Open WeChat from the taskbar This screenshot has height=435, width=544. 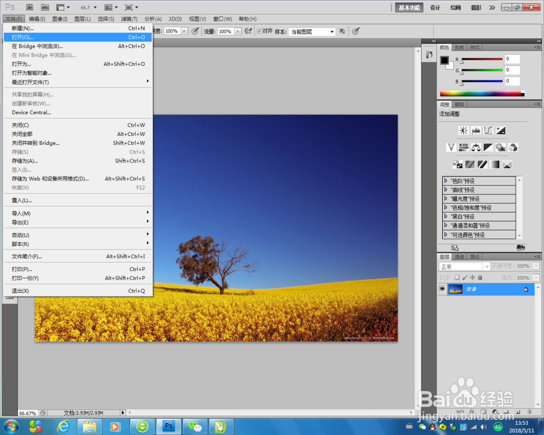point(195,426)
